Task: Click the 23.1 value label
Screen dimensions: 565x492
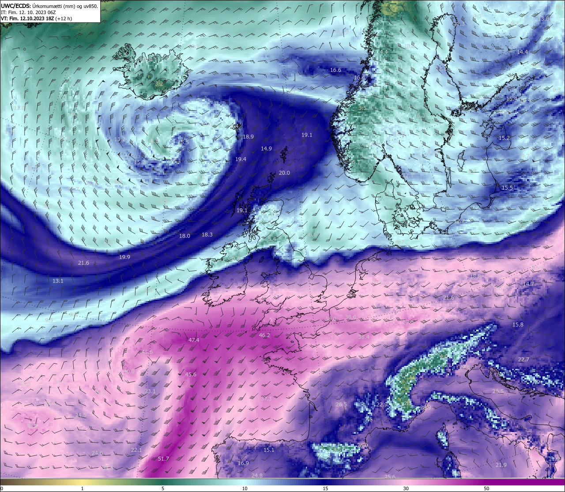Action: 150,391
